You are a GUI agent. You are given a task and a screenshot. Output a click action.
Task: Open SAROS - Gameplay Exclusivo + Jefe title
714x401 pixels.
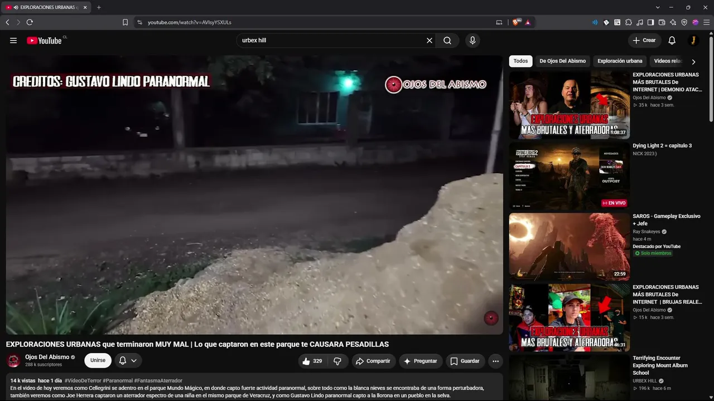[x=666, y=220]
